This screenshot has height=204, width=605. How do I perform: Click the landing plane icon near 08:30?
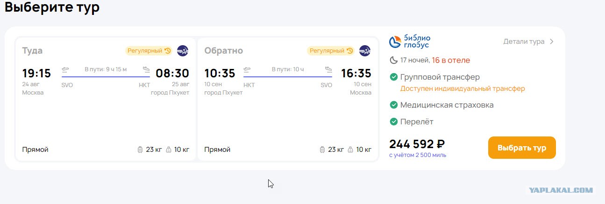(x=147, y=69)
